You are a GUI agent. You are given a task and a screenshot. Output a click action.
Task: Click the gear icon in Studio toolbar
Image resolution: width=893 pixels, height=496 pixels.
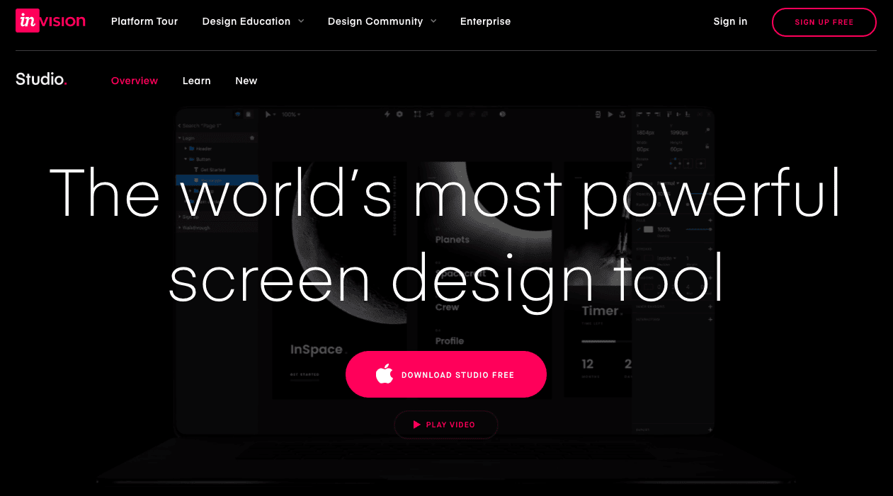tap(399, 114)
